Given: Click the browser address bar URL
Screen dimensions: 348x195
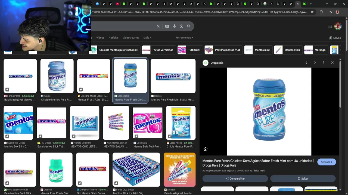Looking at the screenshot, I should coord(199,12).
